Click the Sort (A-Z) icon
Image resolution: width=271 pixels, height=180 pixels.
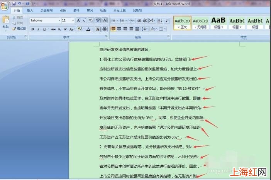[x=160, y=20]
